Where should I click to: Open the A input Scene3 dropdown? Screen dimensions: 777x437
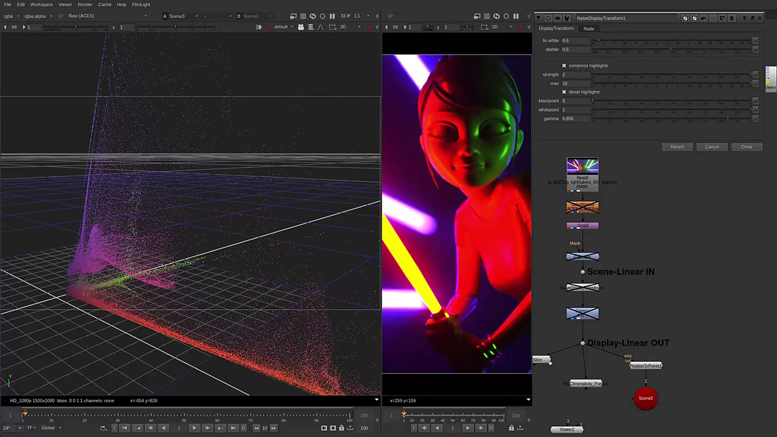click(x=180, y=16)
